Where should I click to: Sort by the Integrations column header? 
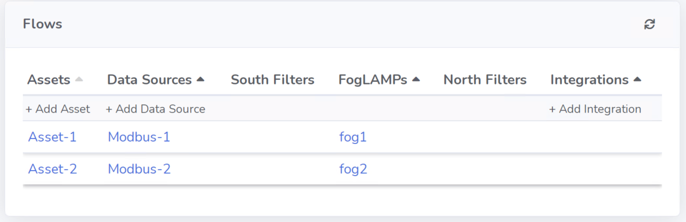(589, 80)
